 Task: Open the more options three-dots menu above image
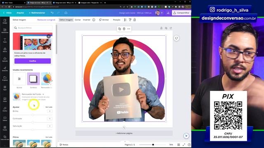click(x=129, y=29)
